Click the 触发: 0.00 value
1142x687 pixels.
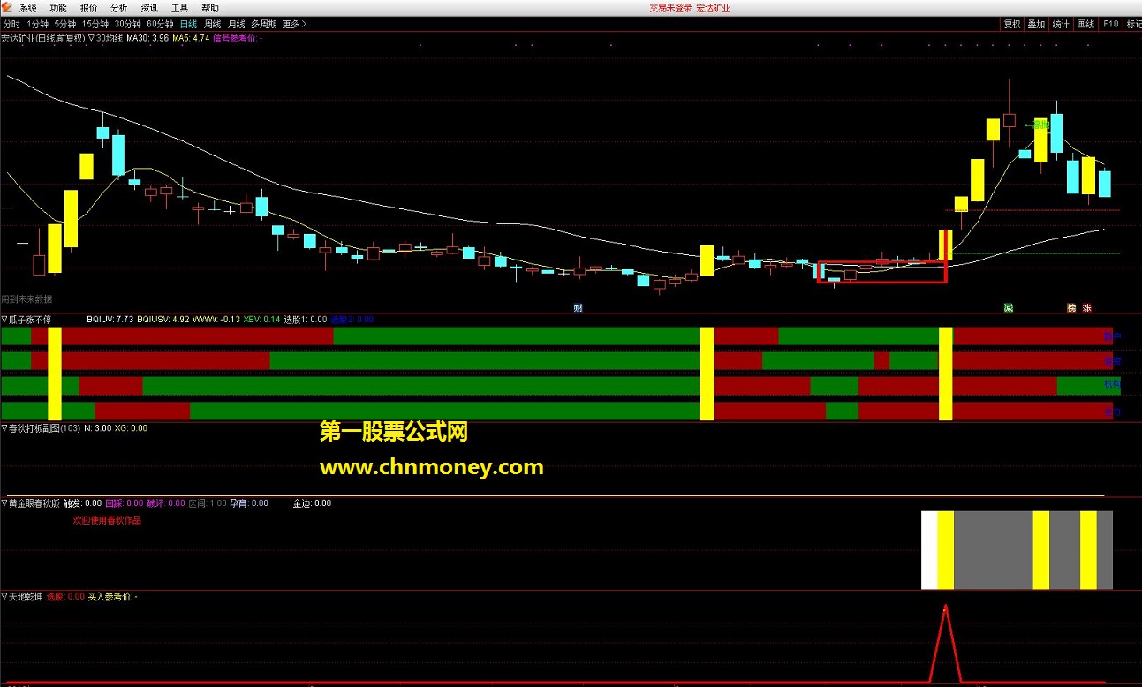point(82,502)
